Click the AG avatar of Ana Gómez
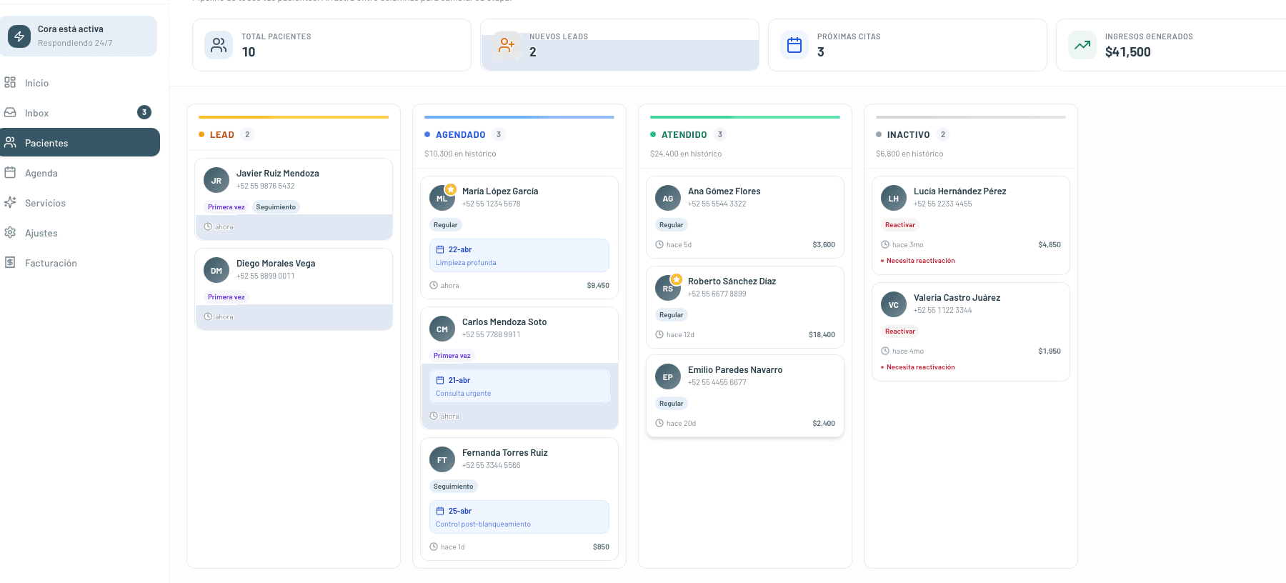This screenshot has height=583, width=1286. pyautogui.click(x=668, y=199)
